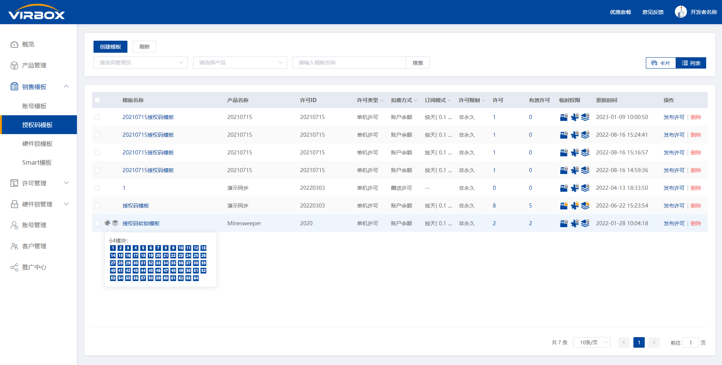Click the 客户管理 people icon

pyautogui.click(x=14, y=246)
